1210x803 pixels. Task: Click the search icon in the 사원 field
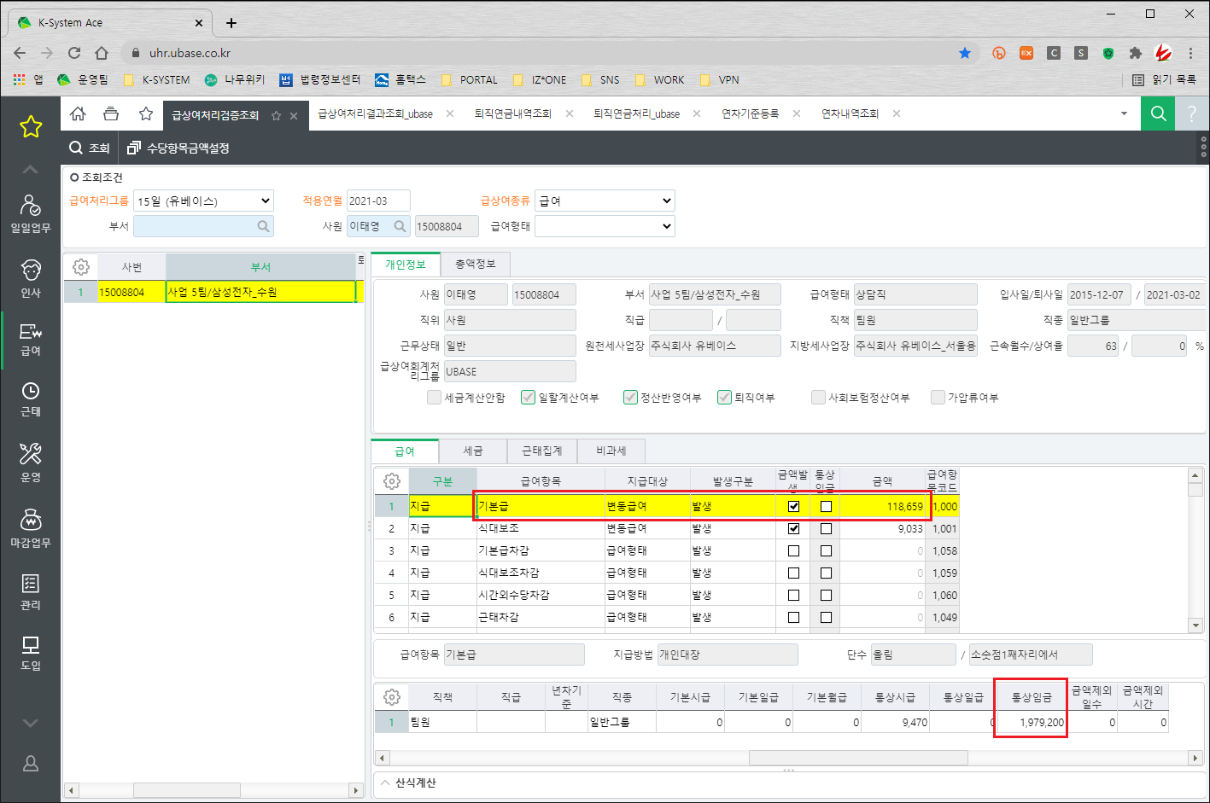[x=400, y=226]
